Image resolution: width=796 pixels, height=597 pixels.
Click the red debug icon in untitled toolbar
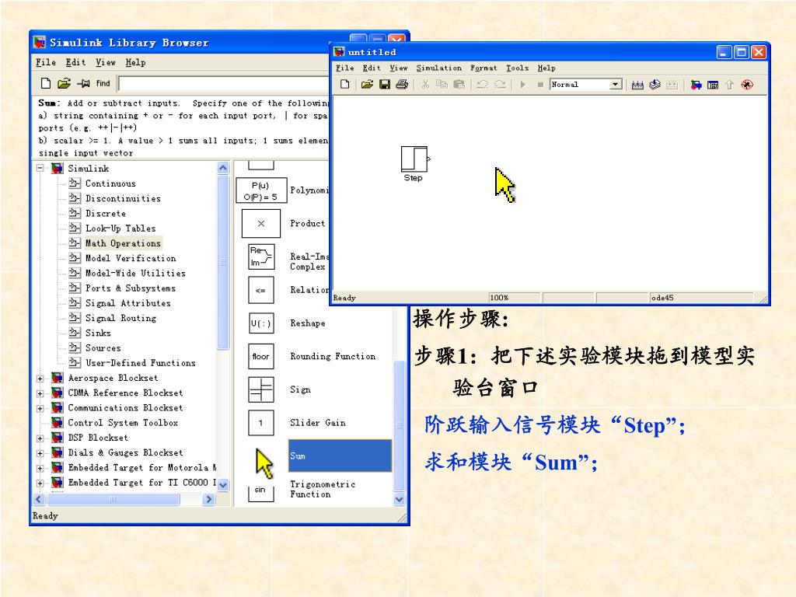coord(747,85)
